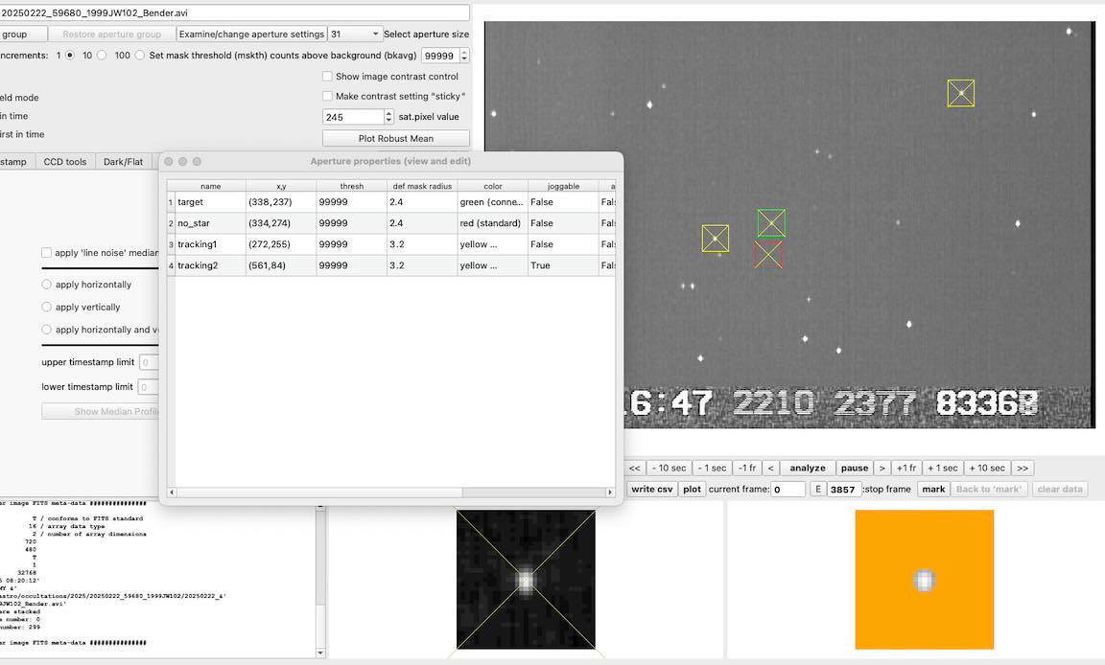Click table header 'def mask radius'

pyautogui.click(x=421, y=186)
